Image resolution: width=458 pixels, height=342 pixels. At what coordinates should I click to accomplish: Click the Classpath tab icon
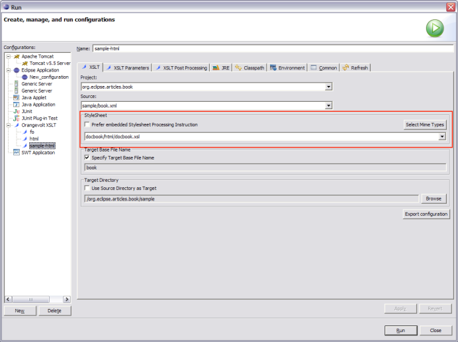click(238, 67)
